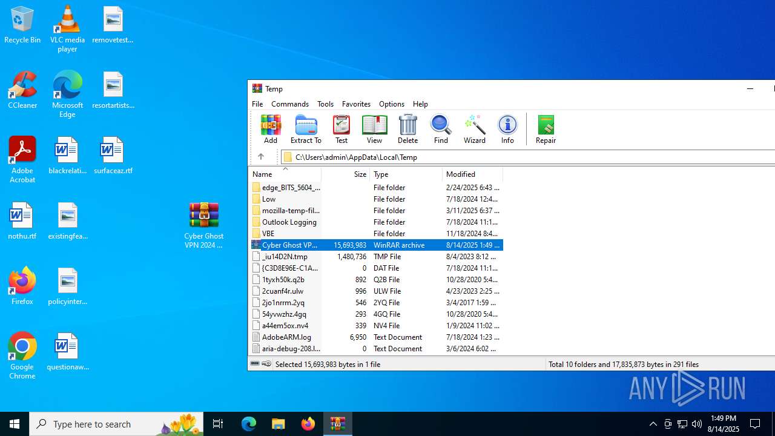
Task: Select Adobe Acrobat desktop icon
Action: 22,160
